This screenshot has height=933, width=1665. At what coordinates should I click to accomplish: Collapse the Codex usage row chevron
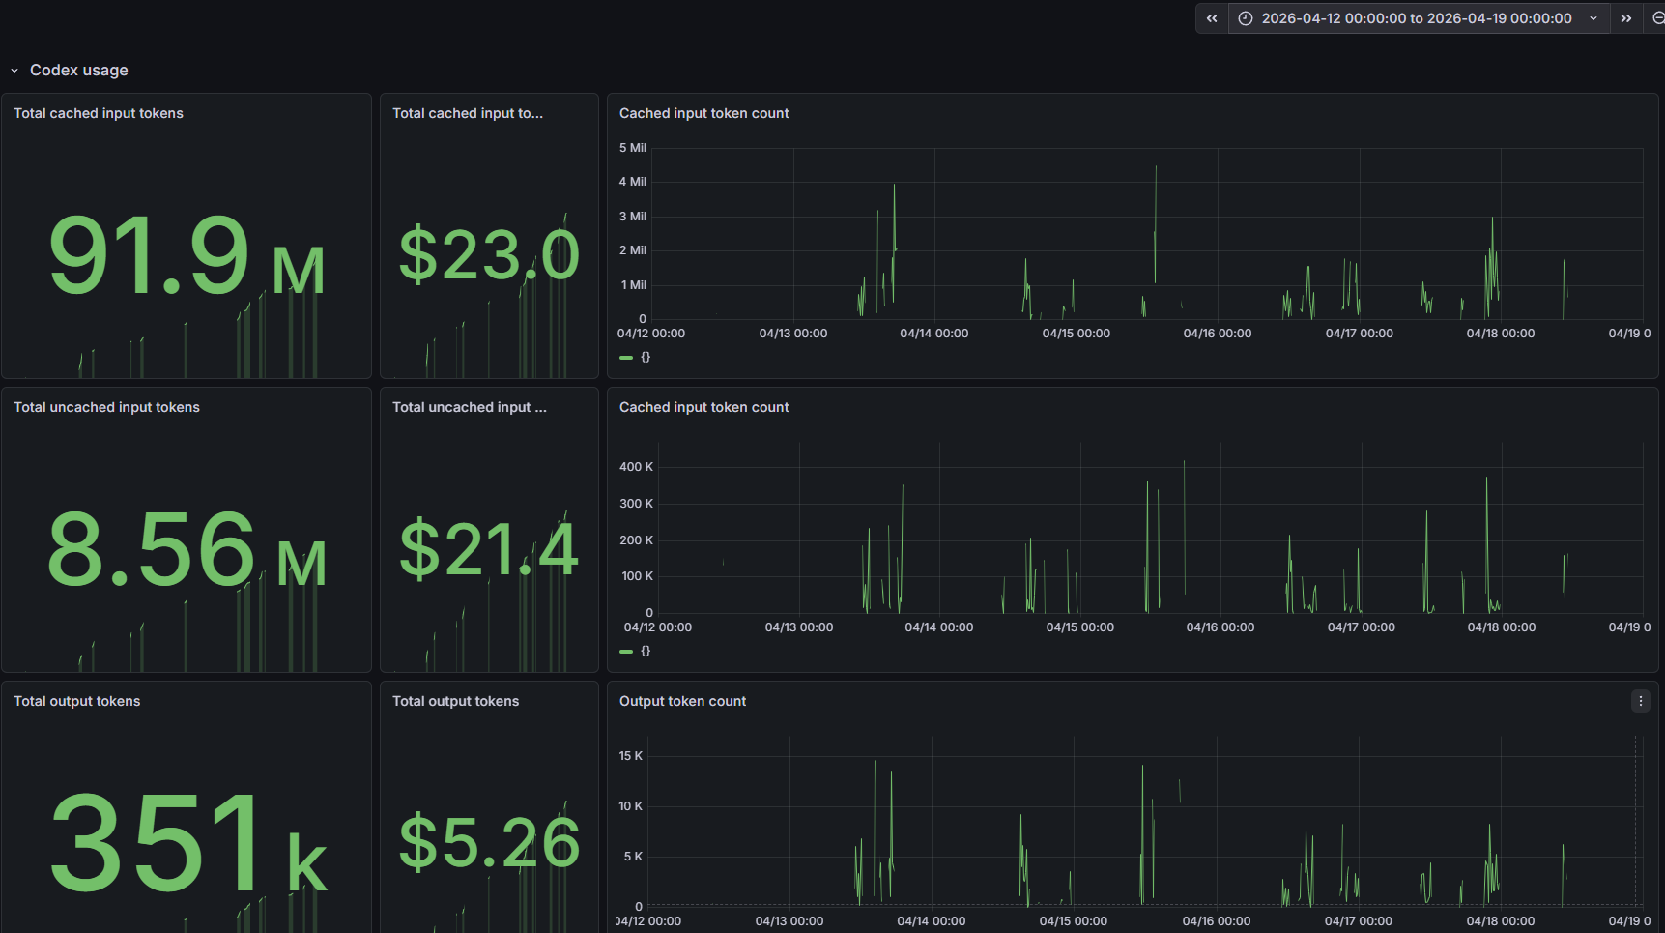click(14, 71)
